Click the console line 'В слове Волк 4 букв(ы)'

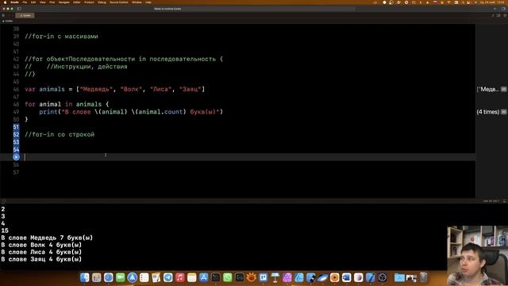(41, 245)
